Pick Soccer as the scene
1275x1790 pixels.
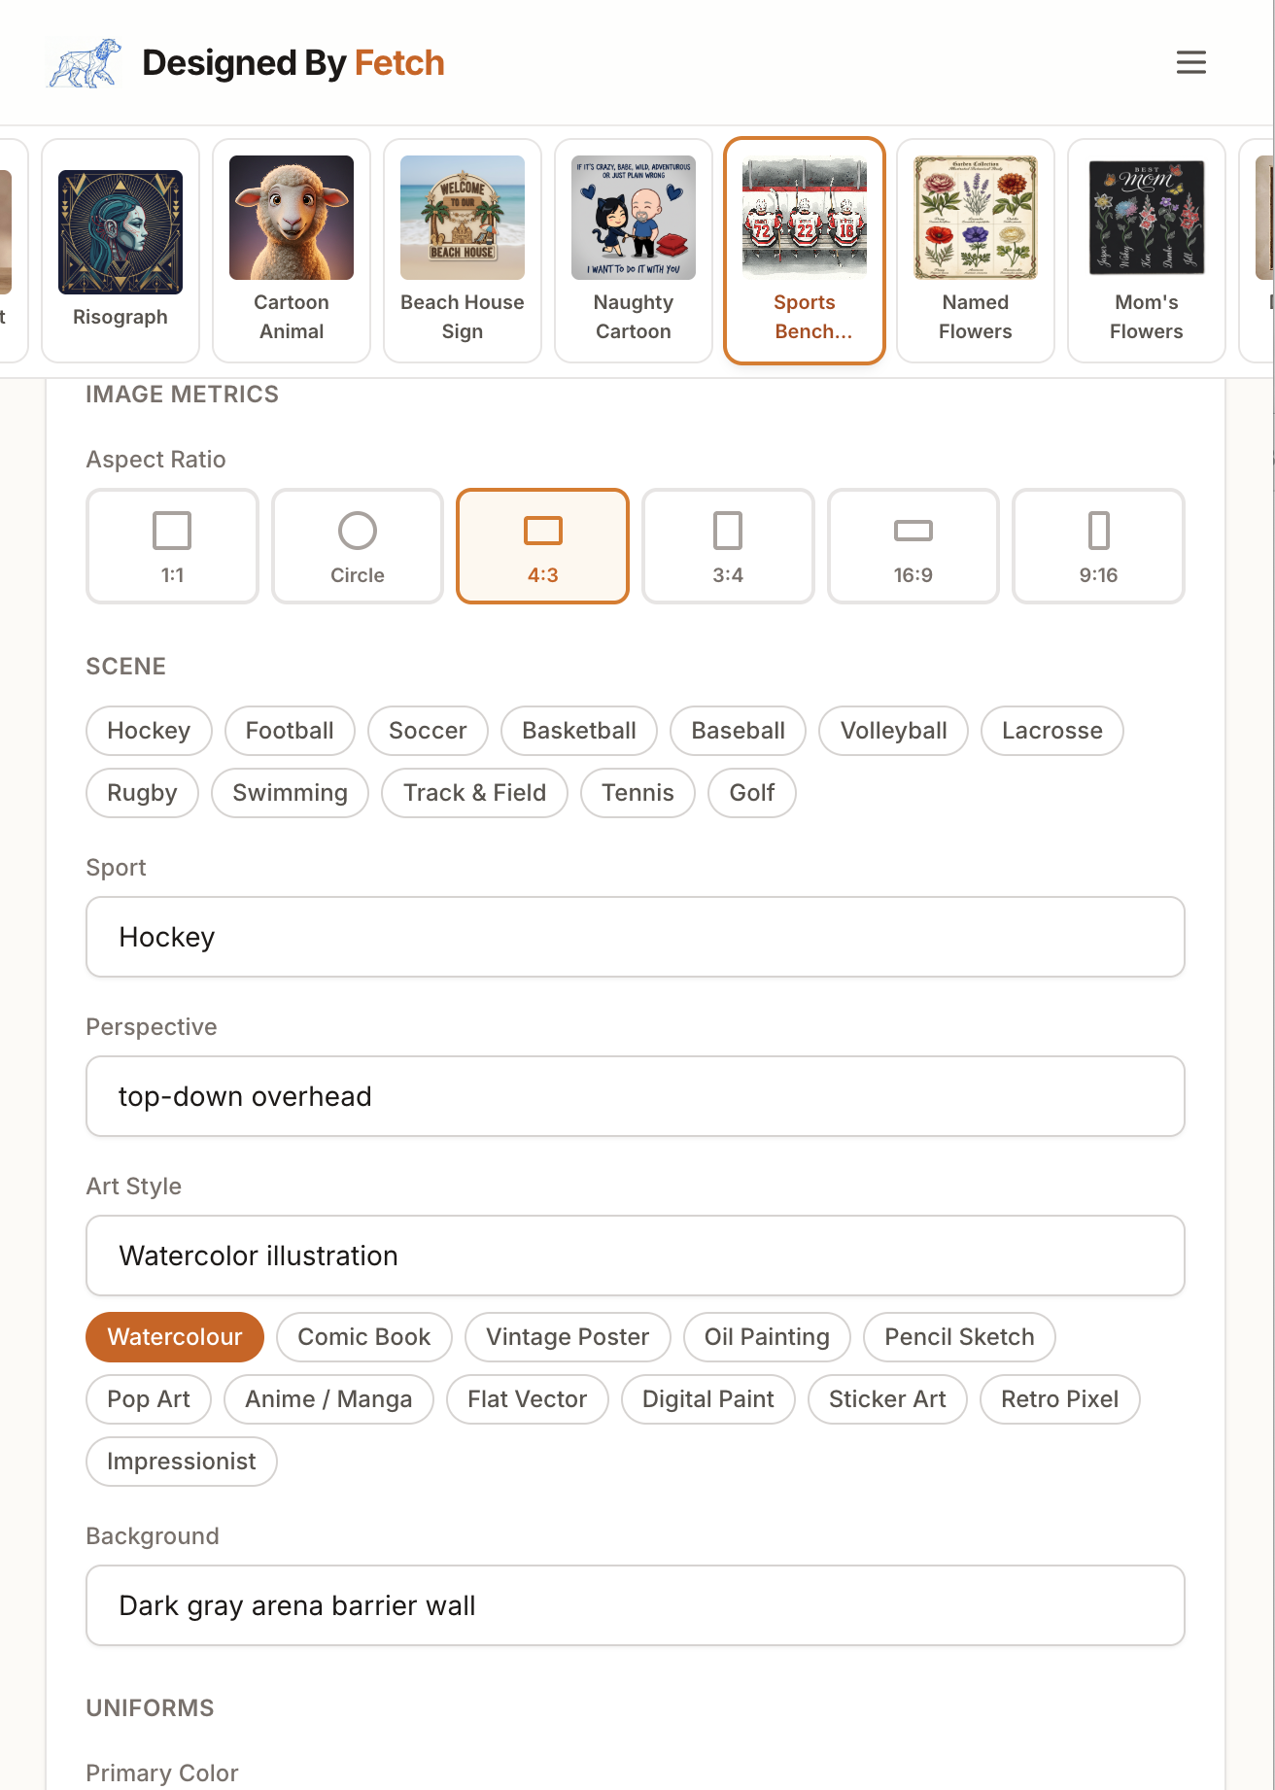[x=428, y=731]
